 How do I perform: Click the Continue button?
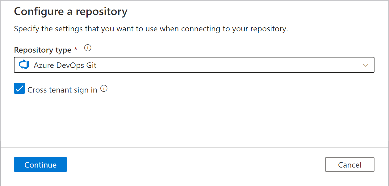click(x=40, y=164)
